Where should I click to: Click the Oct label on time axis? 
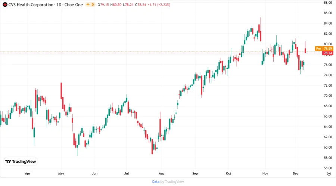point(228,174)
